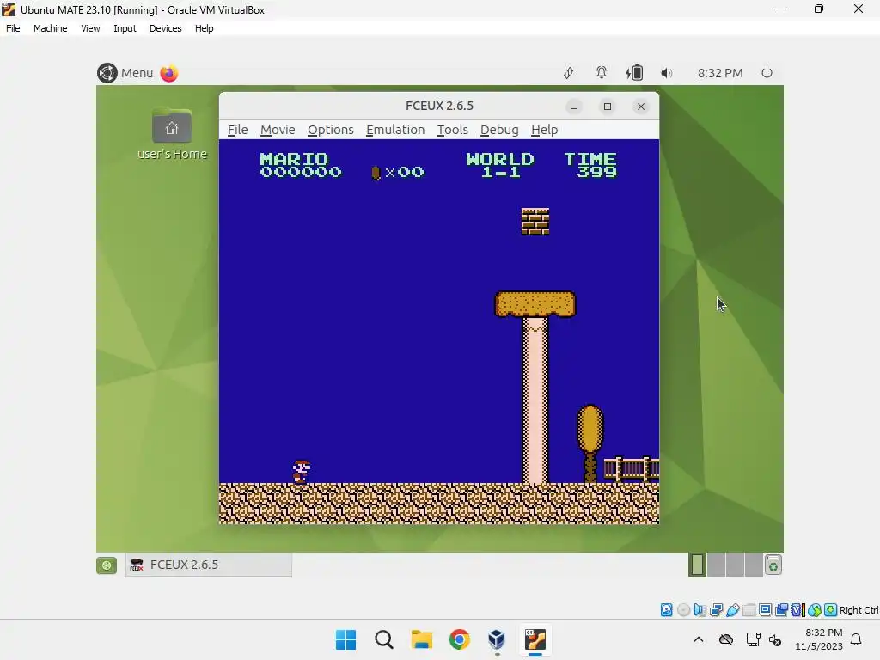Open the FCEUX File menu
This screenshot has width=880, height=660.
pyautogui.click(x=237, y=130)
